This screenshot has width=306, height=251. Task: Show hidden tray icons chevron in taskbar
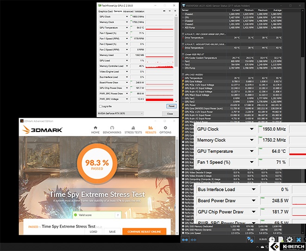click(258, 247)
